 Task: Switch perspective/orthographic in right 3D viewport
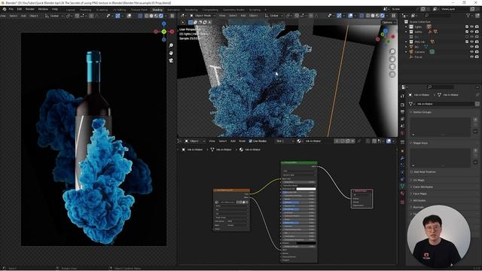click(x=392, y=75)
